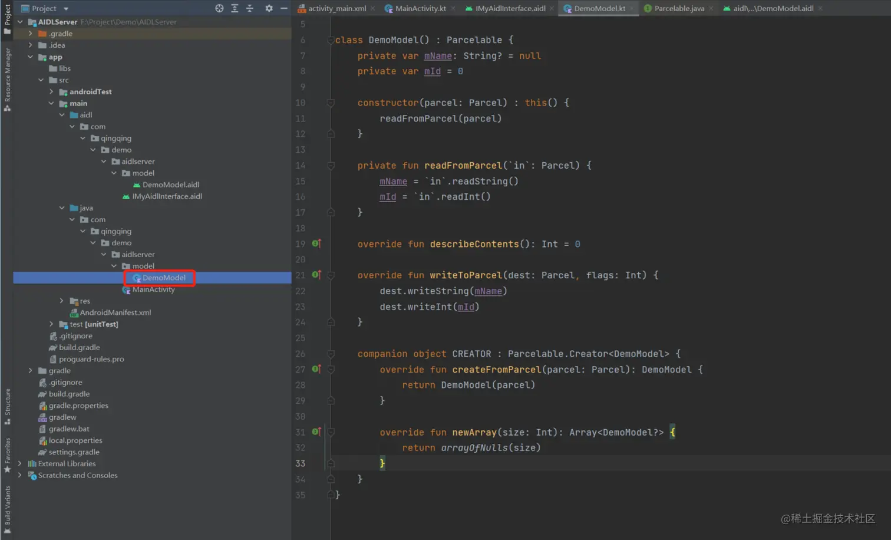Collapse the companion object fold marker on line 26
This screenshot has width=891, height=540.
pyautogui.click(x=331, y=354)
